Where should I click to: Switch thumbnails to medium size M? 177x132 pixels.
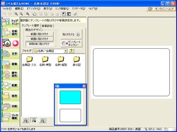point(34,120)
